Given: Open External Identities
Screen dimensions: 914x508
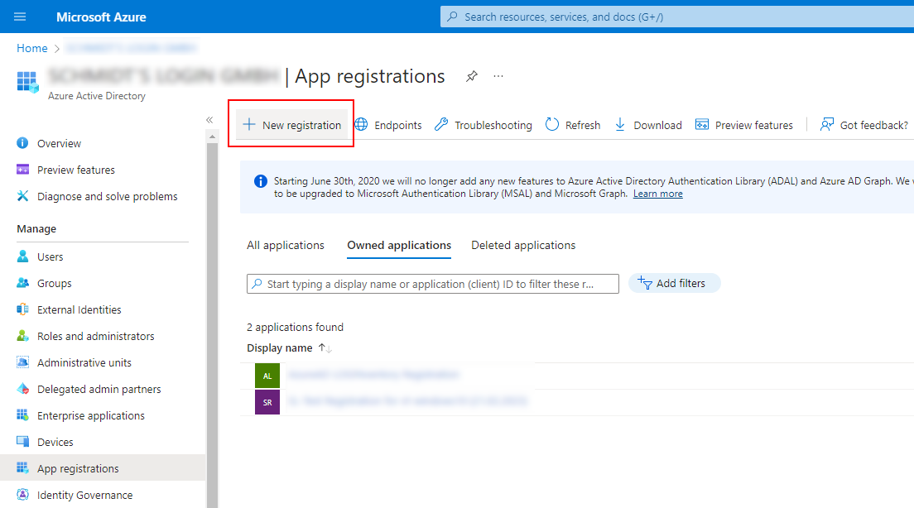Looking at the screenshot, I should click(79, 310).
